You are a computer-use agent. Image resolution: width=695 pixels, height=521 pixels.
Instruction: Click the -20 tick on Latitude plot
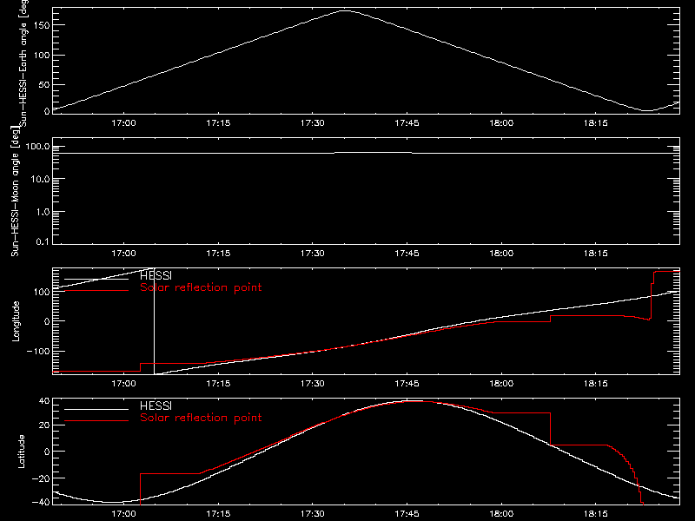(41, 478)
